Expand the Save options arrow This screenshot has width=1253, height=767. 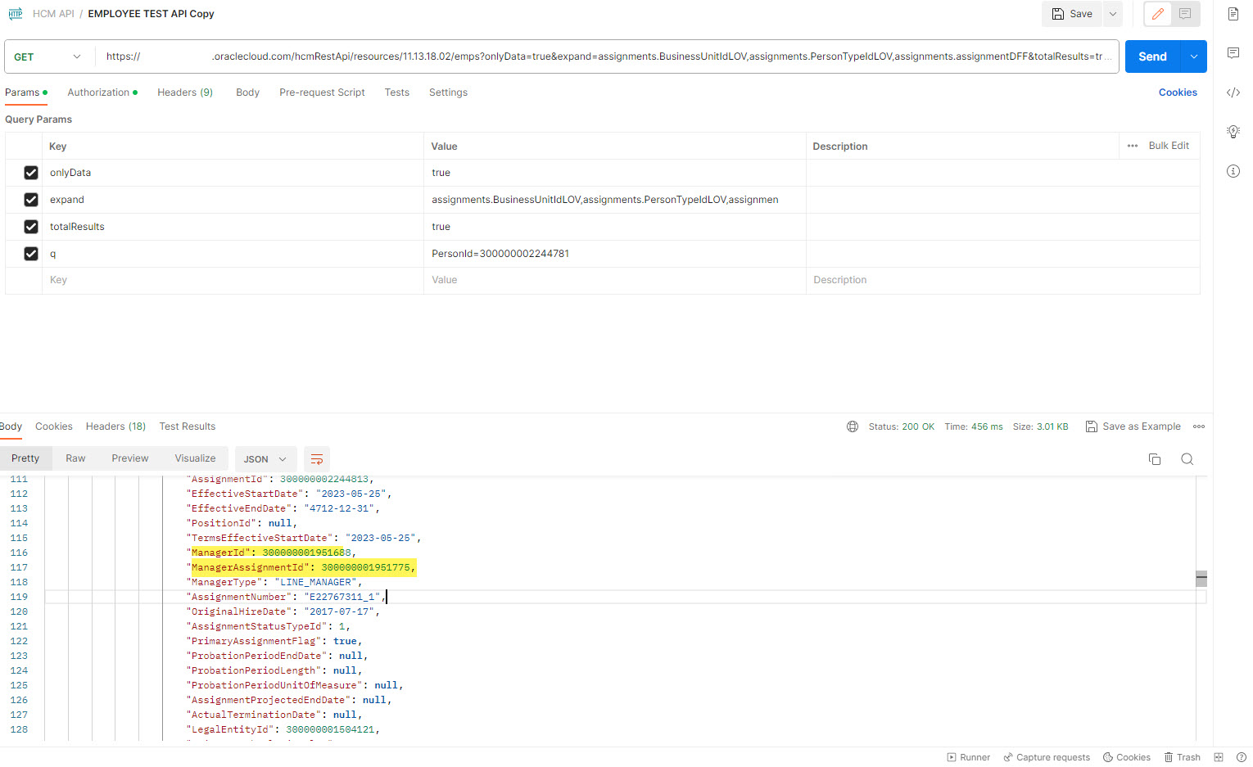1113,14
